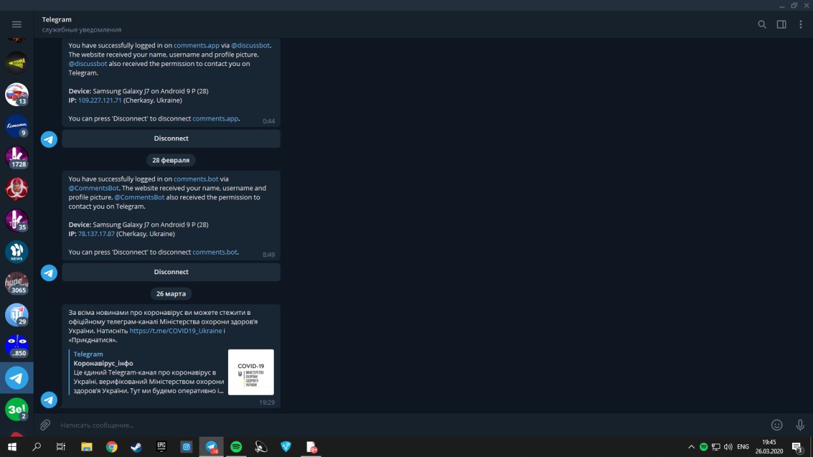Open chat with 13 unread messages
The width and height of the screenshot is (813, 457).
pyautogui.click(x=17, y=95)
